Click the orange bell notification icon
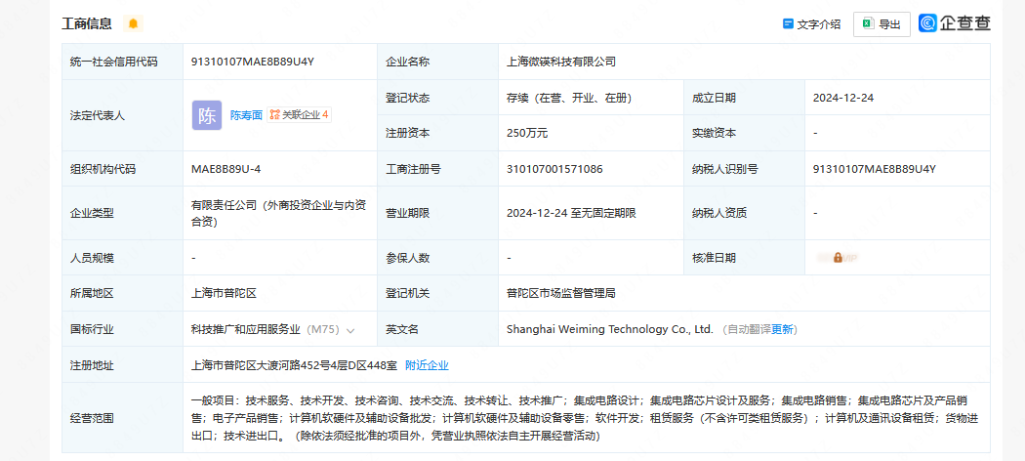Viewport: 1025px width, 461px height. 134,23
